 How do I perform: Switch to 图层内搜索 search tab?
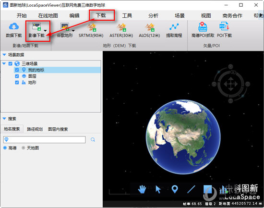[x=58, y=129]
